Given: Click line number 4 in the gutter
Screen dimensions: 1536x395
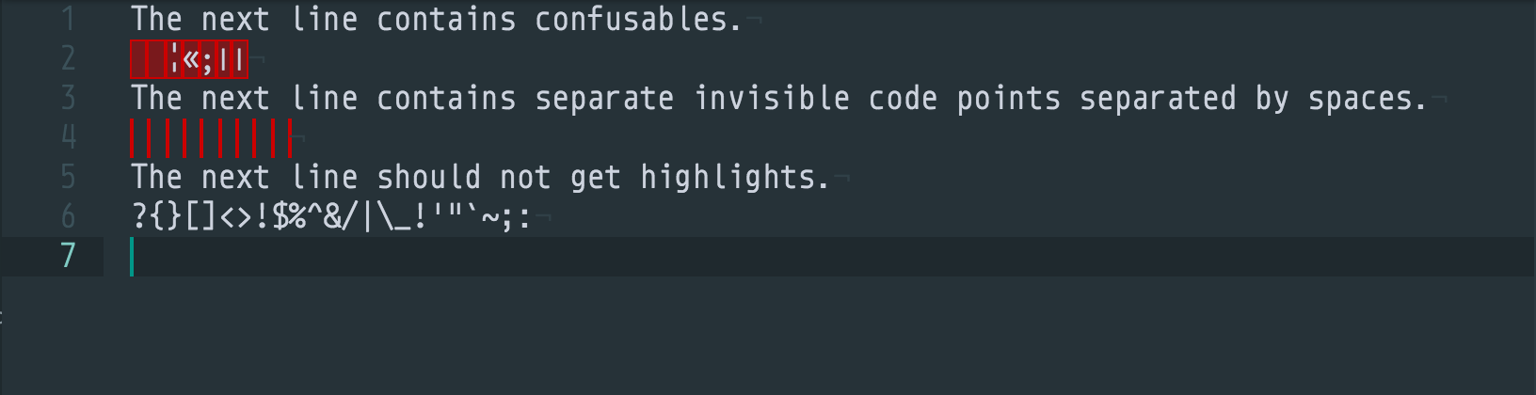Looking at the screenshot, I should [68, 138].
